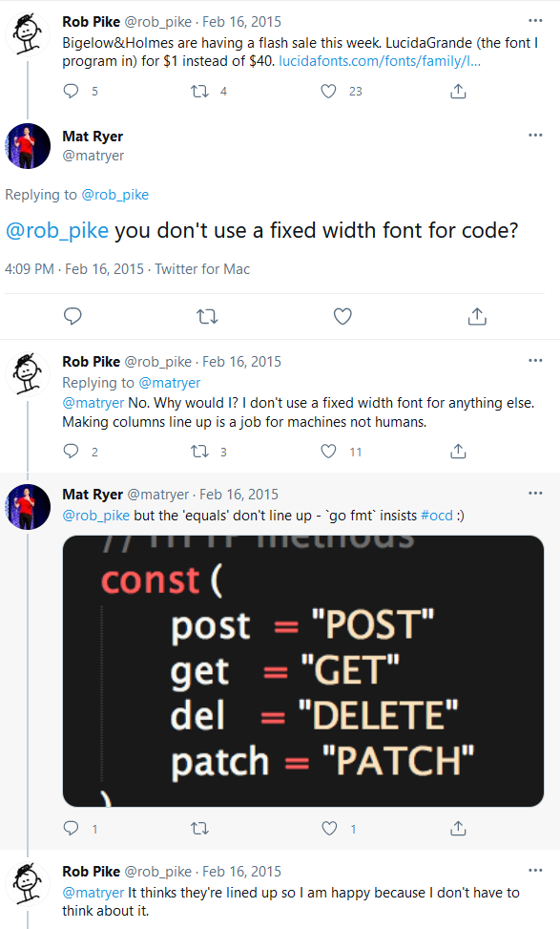
Task: Retweet the tweet with 3 retweets
Action: 199,452
